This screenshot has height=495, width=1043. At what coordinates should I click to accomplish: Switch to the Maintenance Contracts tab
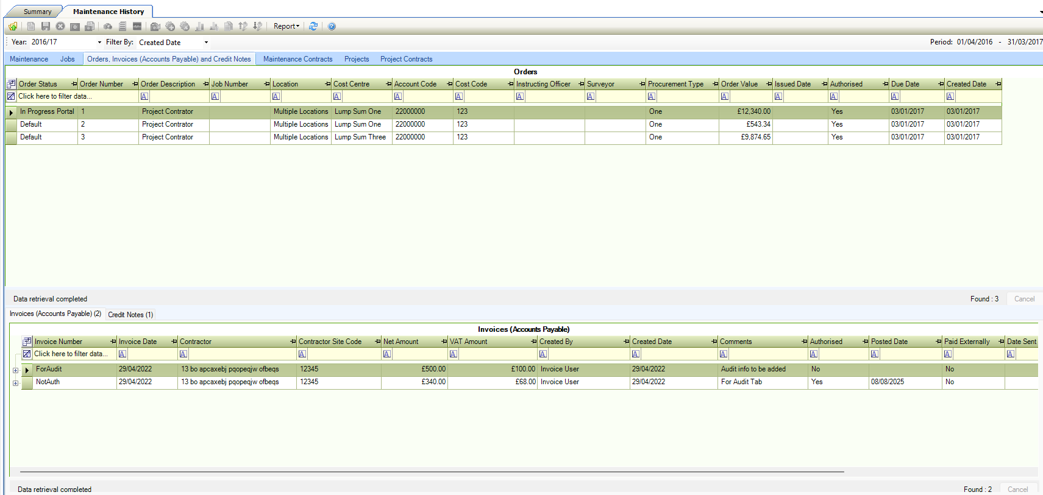tap(297, 59)
